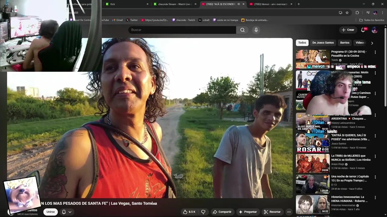Close the Kick tab
This screenshot has width=387, height=217.
148,4
